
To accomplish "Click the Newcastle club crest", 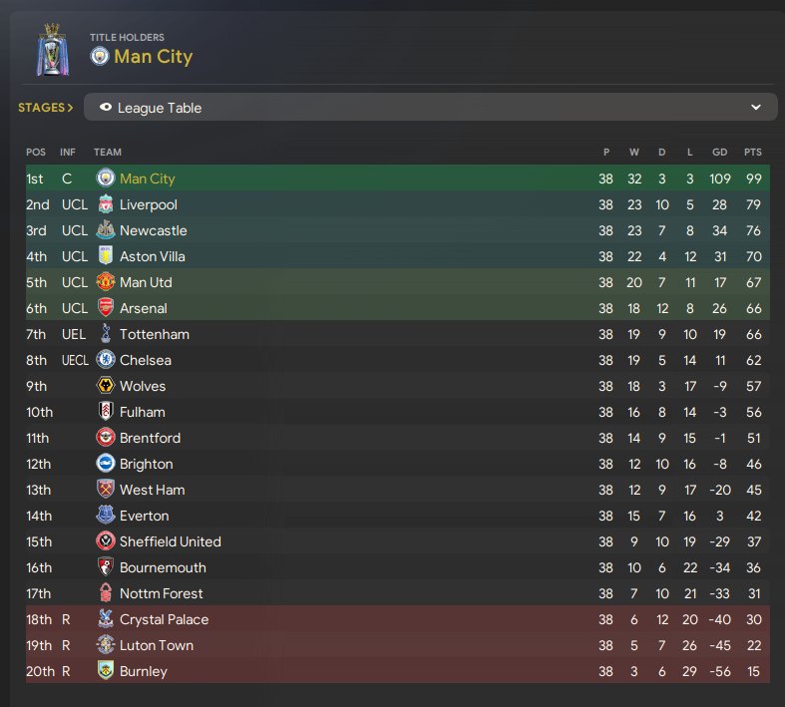I will [x=105, y=229].
